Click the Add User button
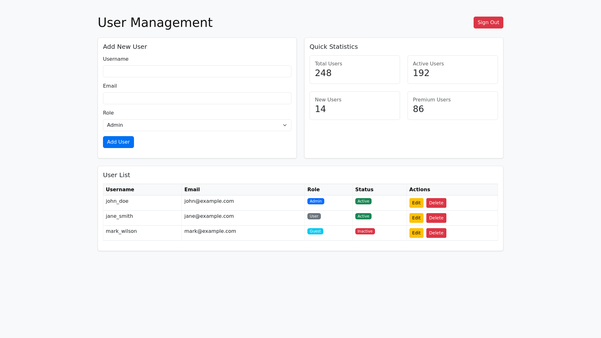This screenshot has width=601, height=338. tap(118, 142)
